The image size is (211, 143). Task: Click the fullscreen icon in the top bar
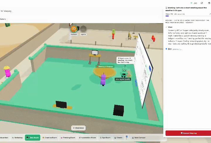click(x=202, y=3)
